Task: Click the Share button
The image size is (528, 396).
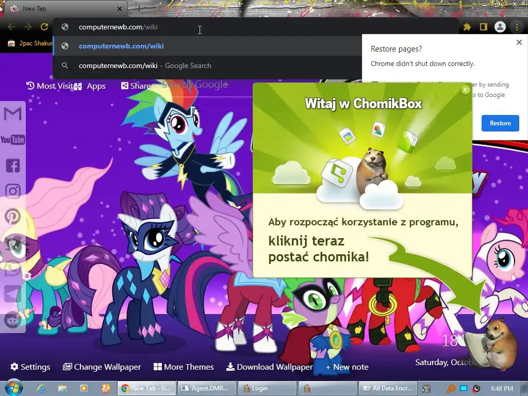Action: pyautogui.click(x=136, y=86)
